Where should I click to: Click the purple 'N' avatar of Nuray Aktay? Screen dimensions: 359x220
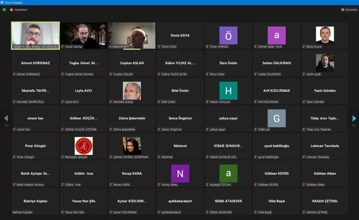(x=180, y=174)
